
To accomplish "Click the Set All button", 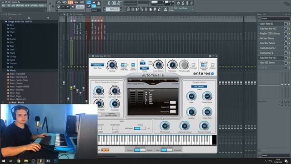I will (x=173, y=102).
